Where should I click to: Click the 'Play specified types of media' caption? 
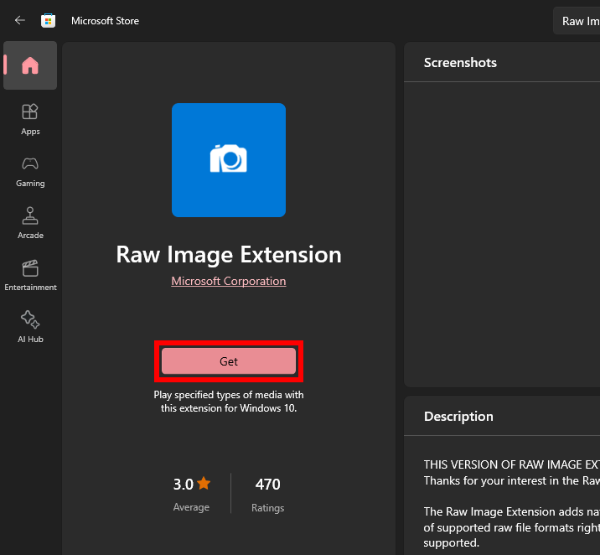click(229, 402)
